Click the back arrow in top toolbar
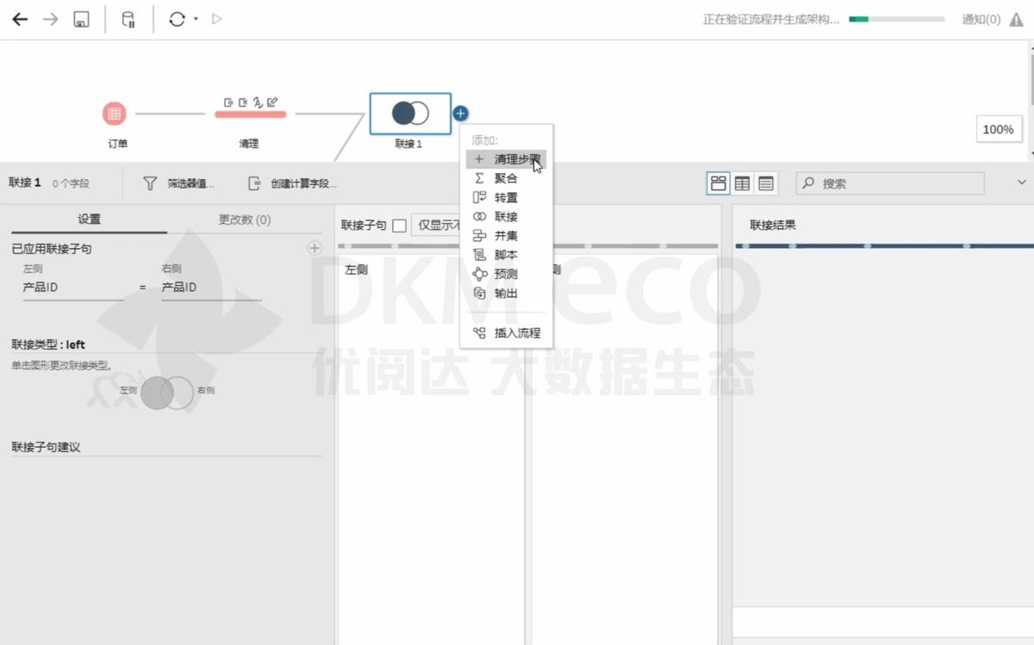This screenshot has width=1034, height=645. [x=20, y=19]
